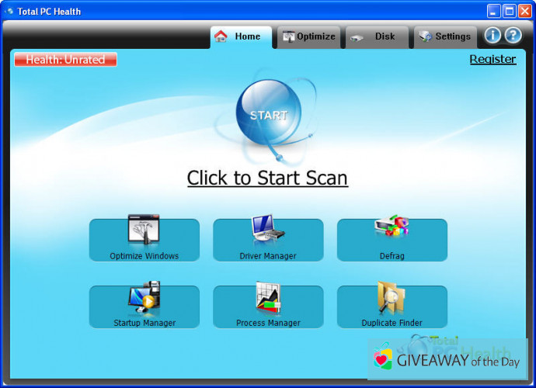Click the Giveaway of the Day banner
The image size is (536, 388).
pyautogui.click(x=447, y=359)
